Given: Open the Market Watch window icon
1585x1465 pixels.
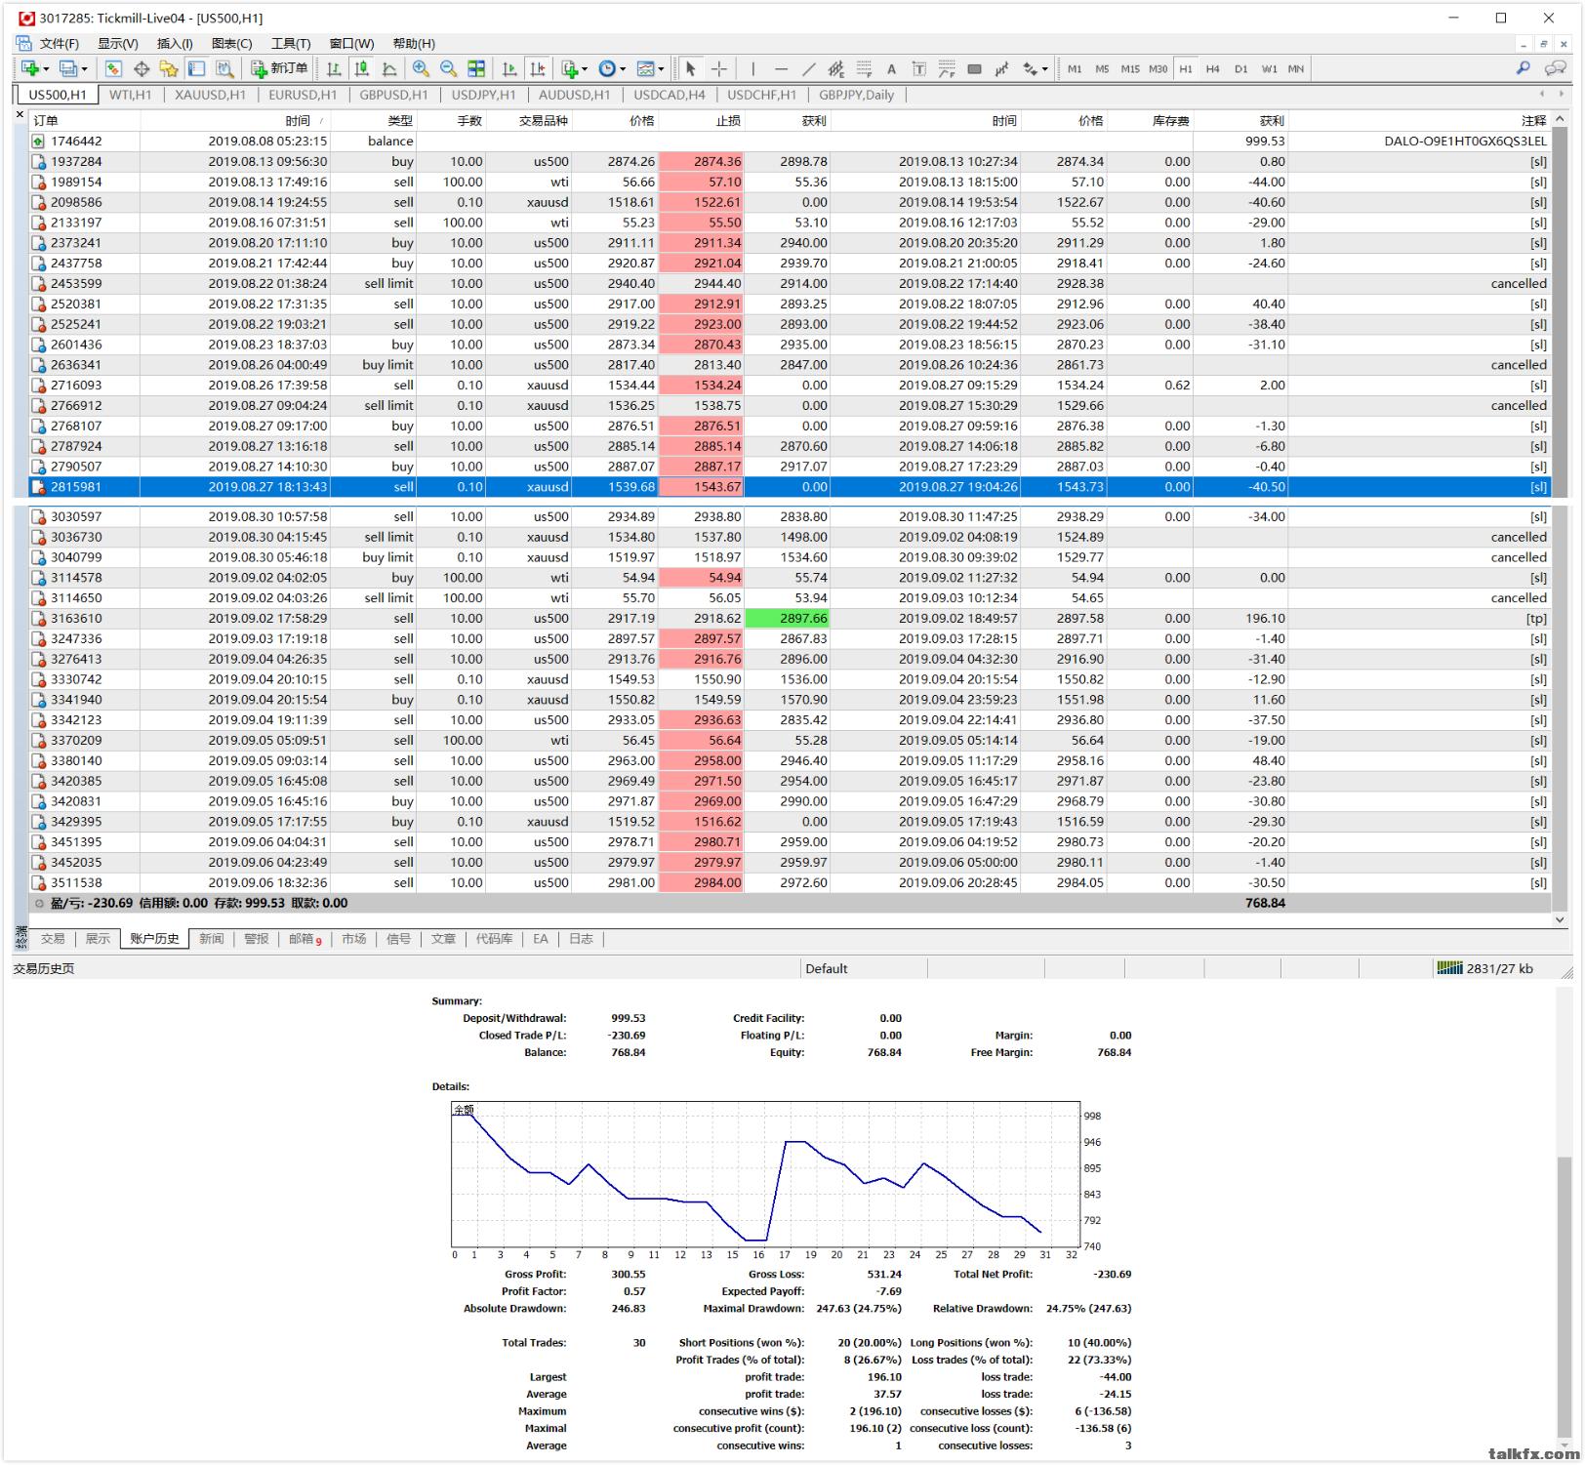Looking at the screenshot, I should point(113,68).
